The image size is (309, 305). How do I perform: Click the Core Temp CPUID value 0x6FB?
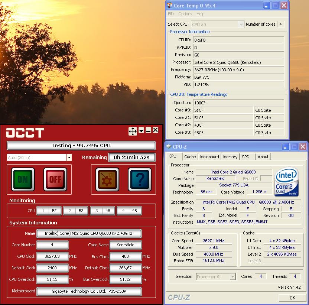[239, 40]
